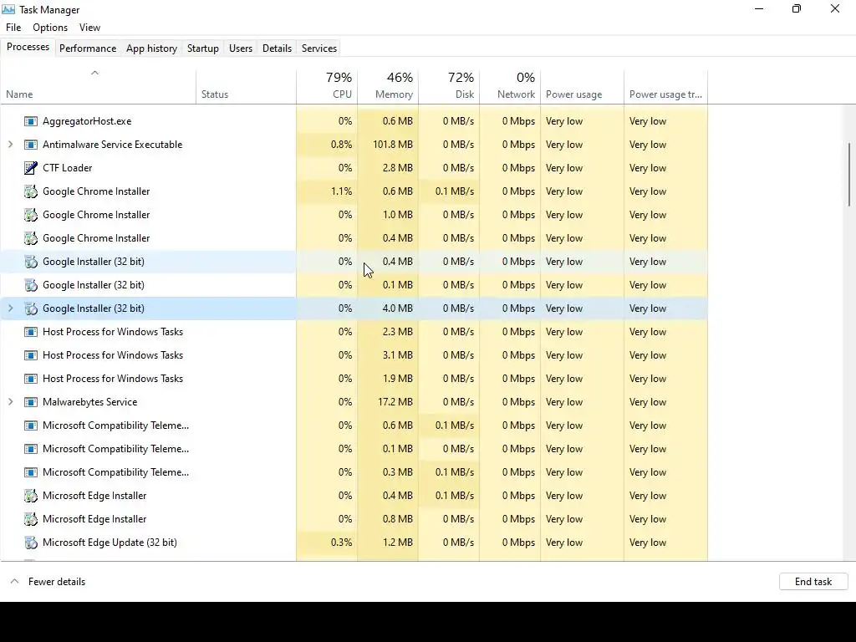Select the Antimalware Service Executable name

113,145
